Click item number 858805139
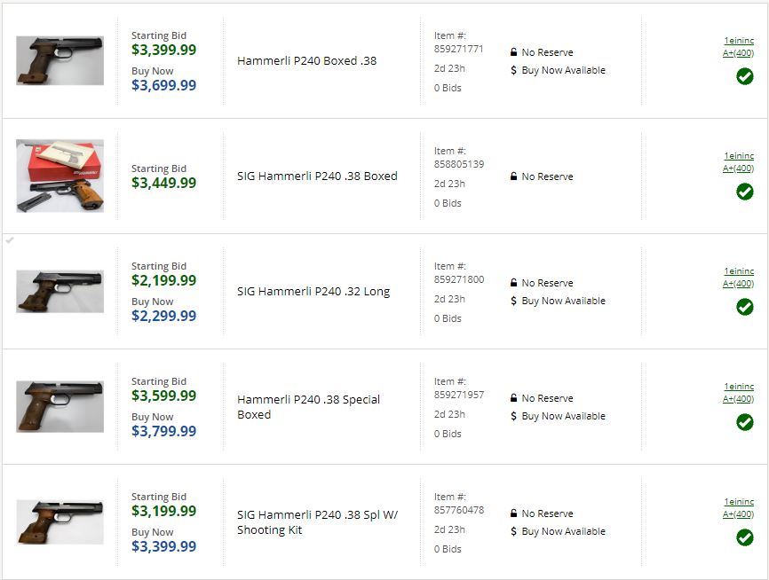The width and height of the screenshot is (769, 580). tap(458, 164)
